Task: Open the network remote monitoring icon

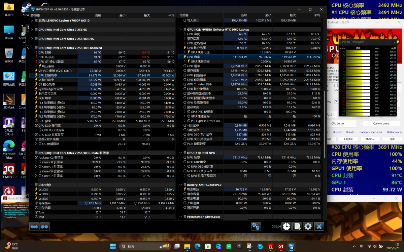Action: (x=256, y=226)
